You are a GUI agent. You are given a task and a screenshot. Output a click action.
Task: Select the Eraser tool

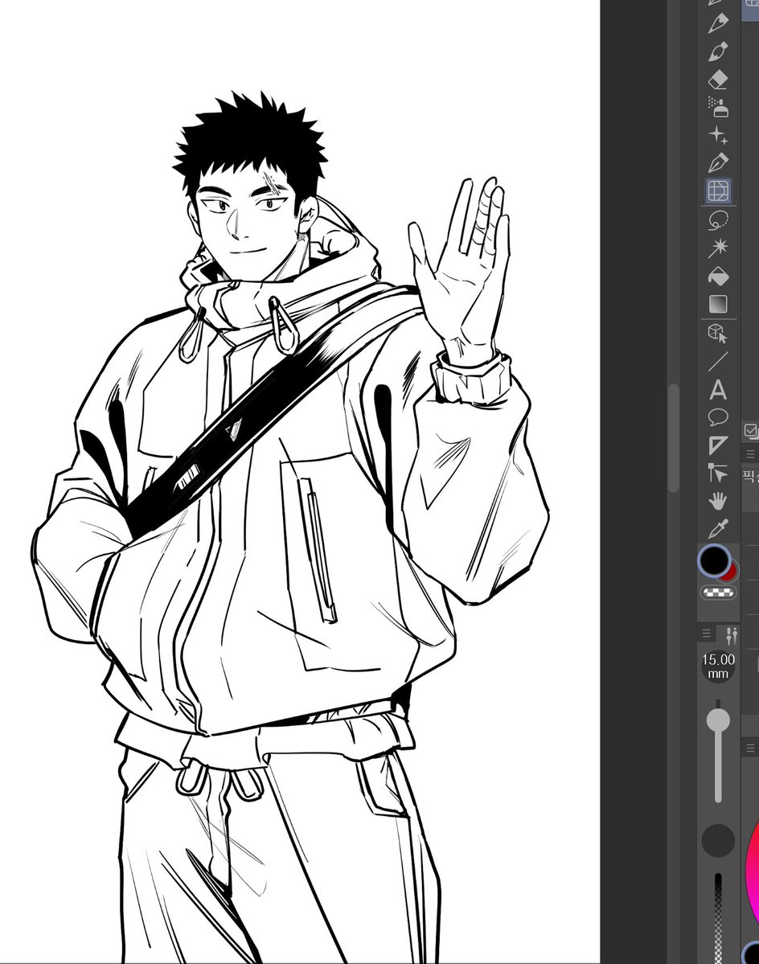(718, 80)
